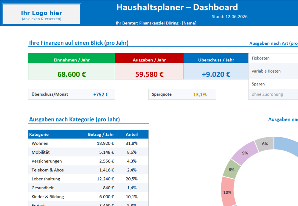This screenshot has height=206, width=298.
Task: Click the 'Ihr Logo hier' placeholder image
Action: (42, 14)
